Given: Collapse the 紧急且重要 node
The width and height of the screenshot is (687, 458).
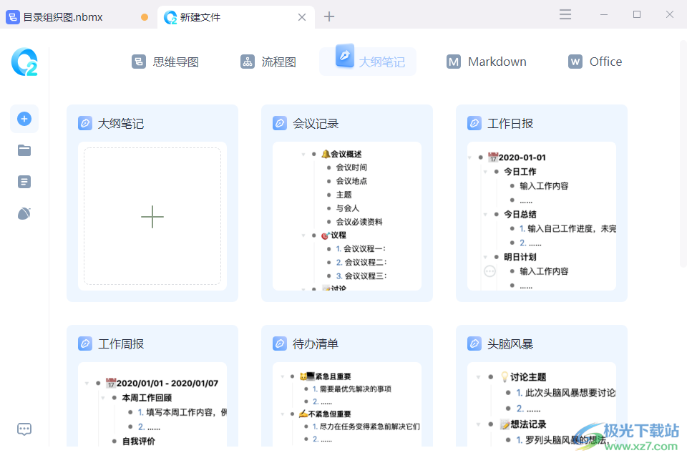Looking at the screenshot, I should (283, 376).
